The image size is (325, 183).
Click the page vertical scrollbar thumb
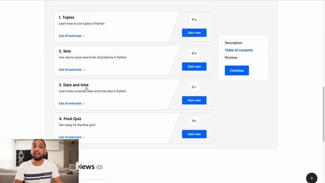[x=323, y=114]
